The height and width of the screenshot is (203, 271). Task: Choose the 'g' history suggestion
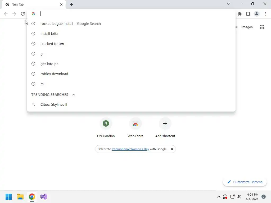tap(131, 54)
